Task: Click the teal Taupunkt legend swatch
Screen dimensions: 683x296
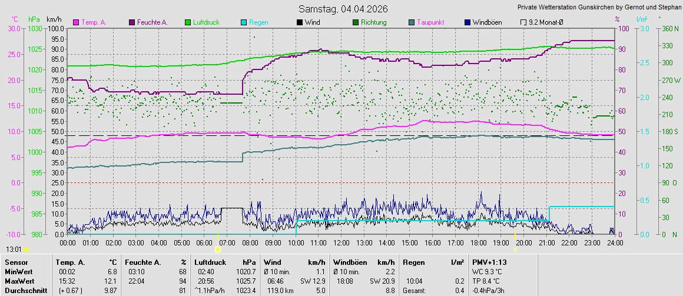Action: (412, 22)
